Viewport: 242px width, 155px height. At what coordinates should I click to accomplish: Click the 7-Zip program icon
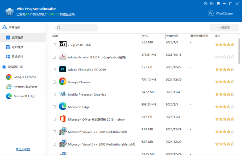(62, 44)
